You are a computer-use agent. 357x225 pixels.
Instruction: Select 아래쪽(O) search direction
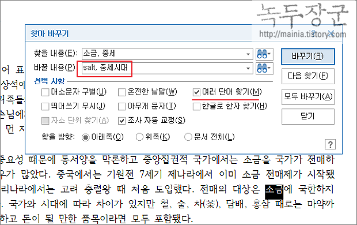tap(86, 137)
